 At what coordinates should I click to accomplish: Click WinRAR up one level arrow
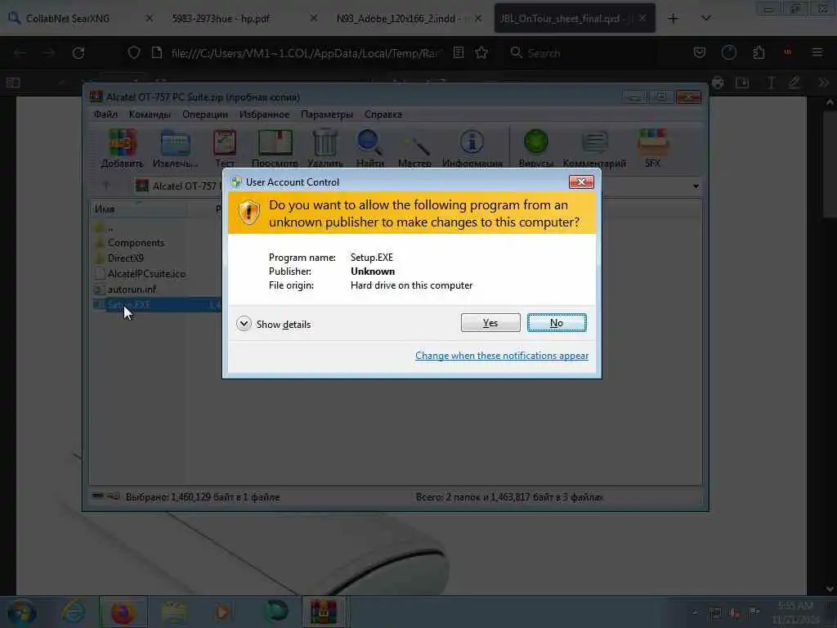pos(106,186)
